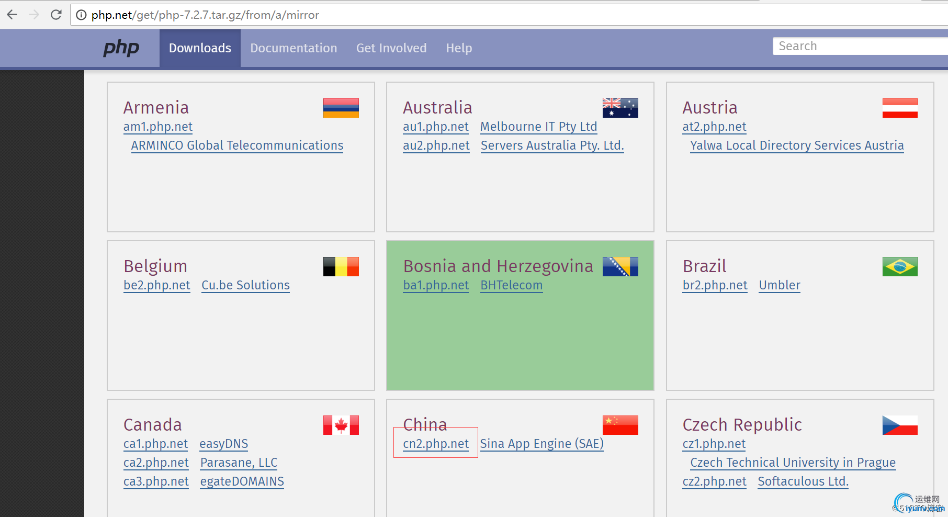Open the Melbourne IT Pty Ltd link
Image resolution: width=948 pixels, height=517 pixels.
point(538,127)
